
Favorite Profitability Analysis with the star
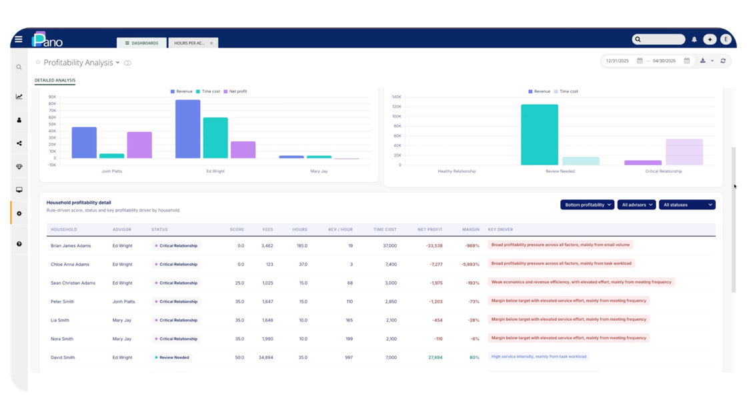38,63
